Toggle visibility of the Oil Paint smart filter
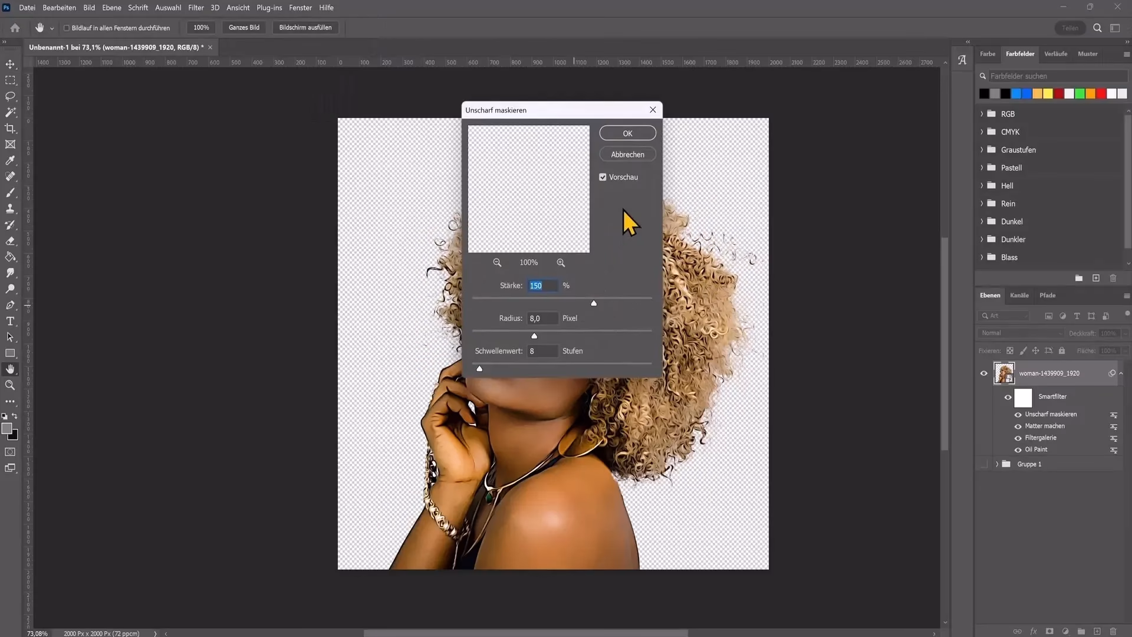The width and height of the screenshot is (1132, 637). 1018,449
